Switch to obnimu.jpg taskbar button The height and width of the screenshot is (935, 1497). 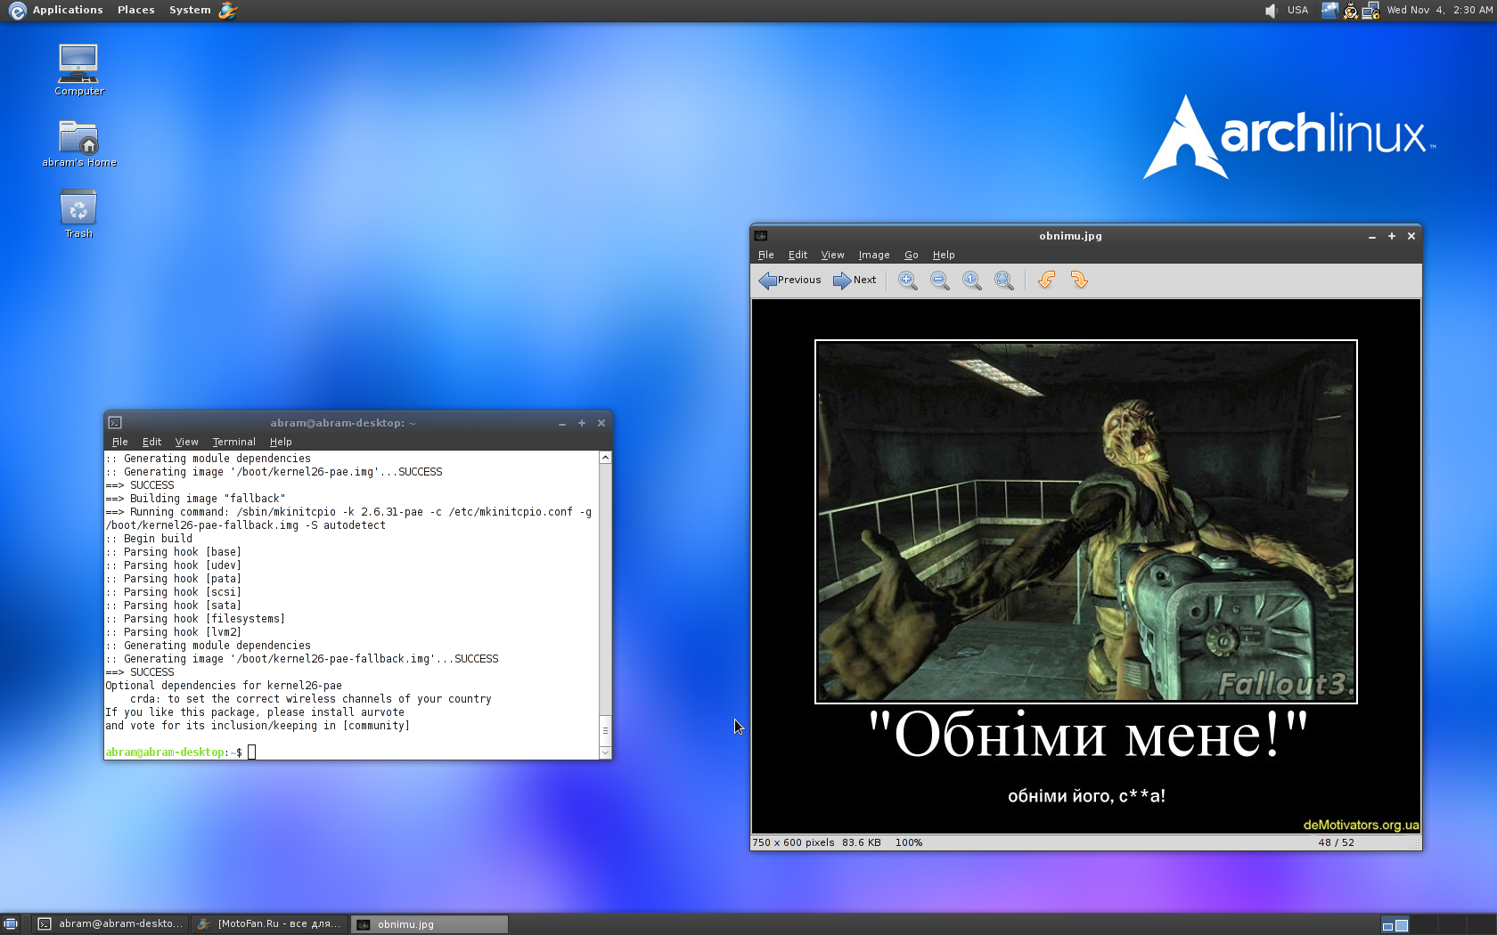(x=429, y=924)
